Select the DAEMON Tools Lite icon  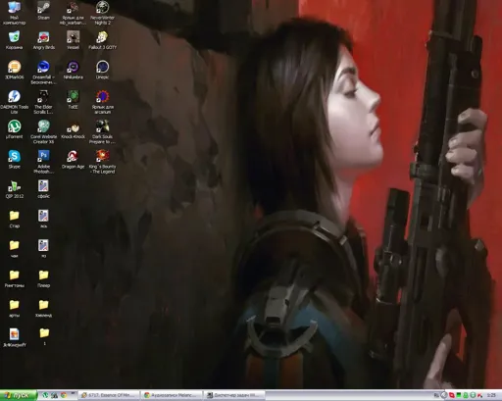click(x=14, y=102)
